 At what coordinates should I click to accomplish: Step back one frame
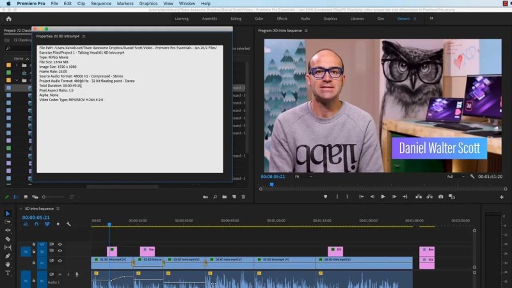(x=372, y=196)
